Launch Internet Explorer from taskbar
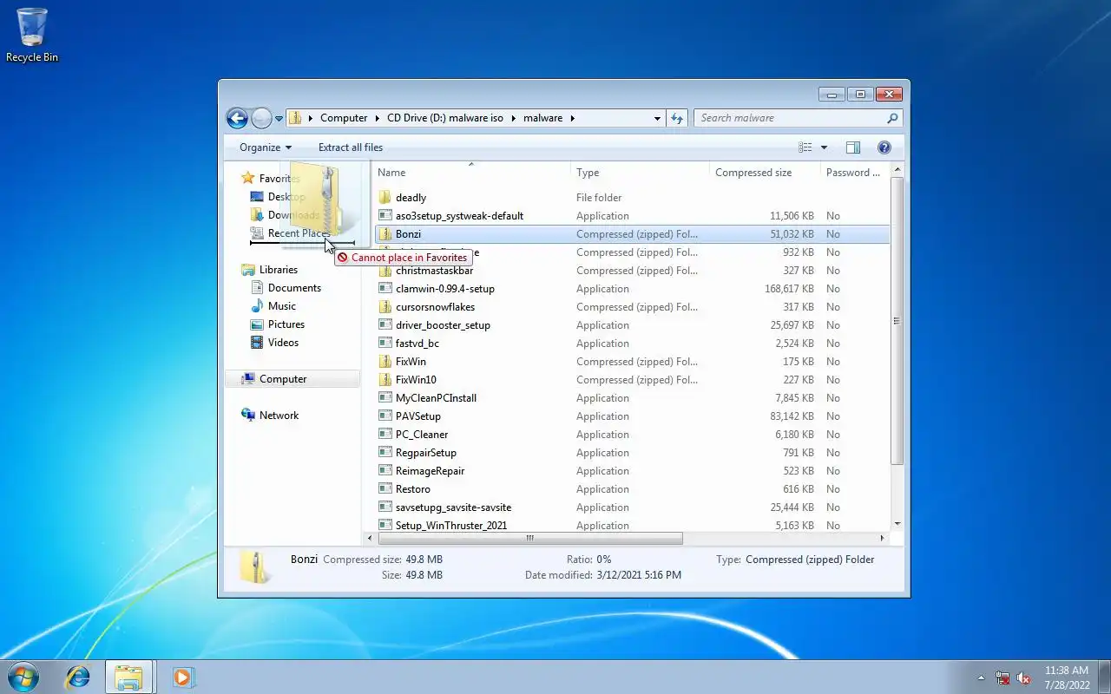Viewport: 1111px width, 694px height. tap(78, 677)
